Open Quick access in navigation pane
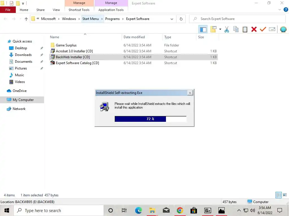 pyautogui.click(x=22, y=41)
